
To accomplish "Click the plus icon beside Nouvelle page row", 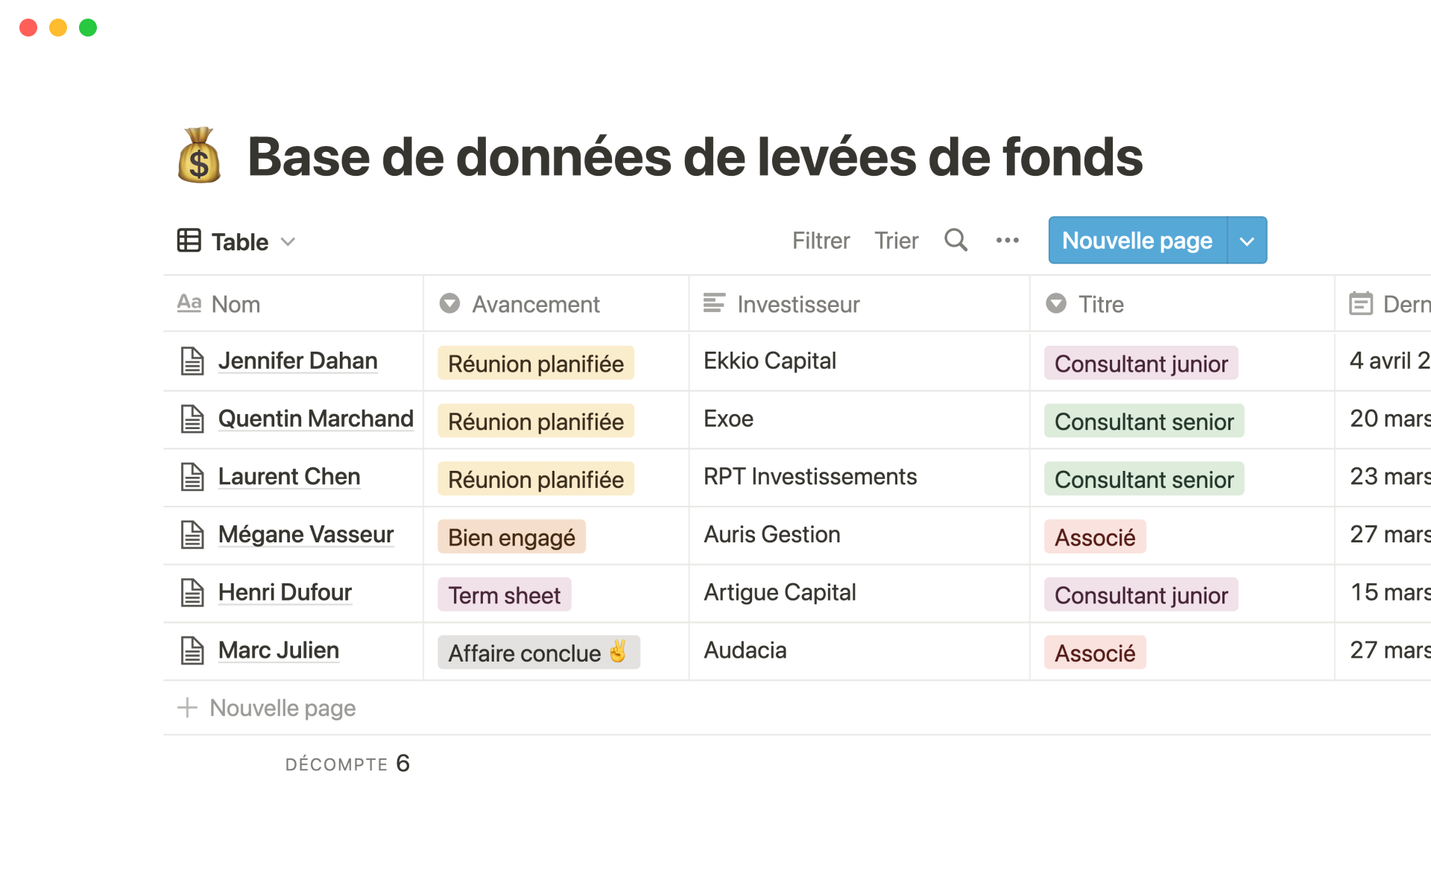I will tap(187, 708).
